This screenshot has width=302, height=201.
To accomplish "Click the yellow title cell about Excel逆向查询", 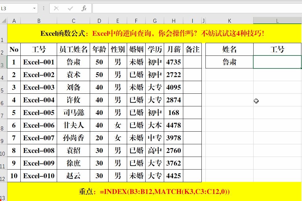I will click(x=155, y=34).
